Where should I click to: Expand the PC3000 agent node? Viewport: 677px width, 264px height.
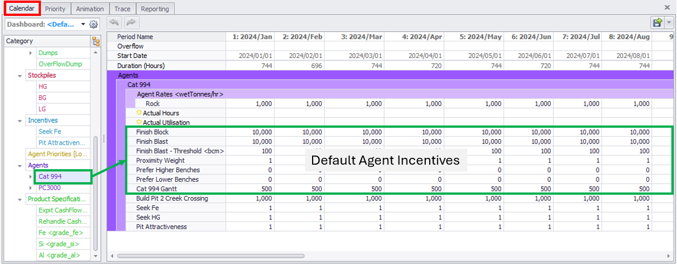(31, 187)
